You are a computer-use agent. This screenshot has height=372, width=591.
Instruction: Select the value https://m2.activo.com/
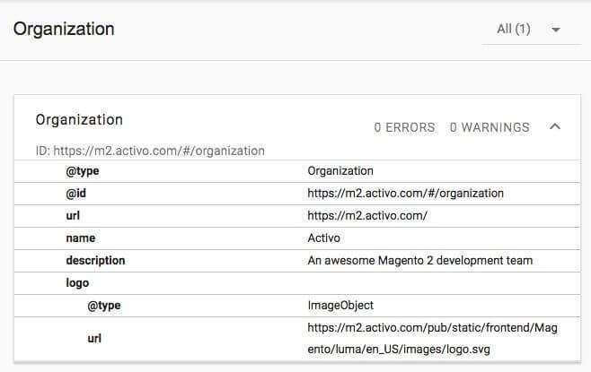[x=367, y=215]
